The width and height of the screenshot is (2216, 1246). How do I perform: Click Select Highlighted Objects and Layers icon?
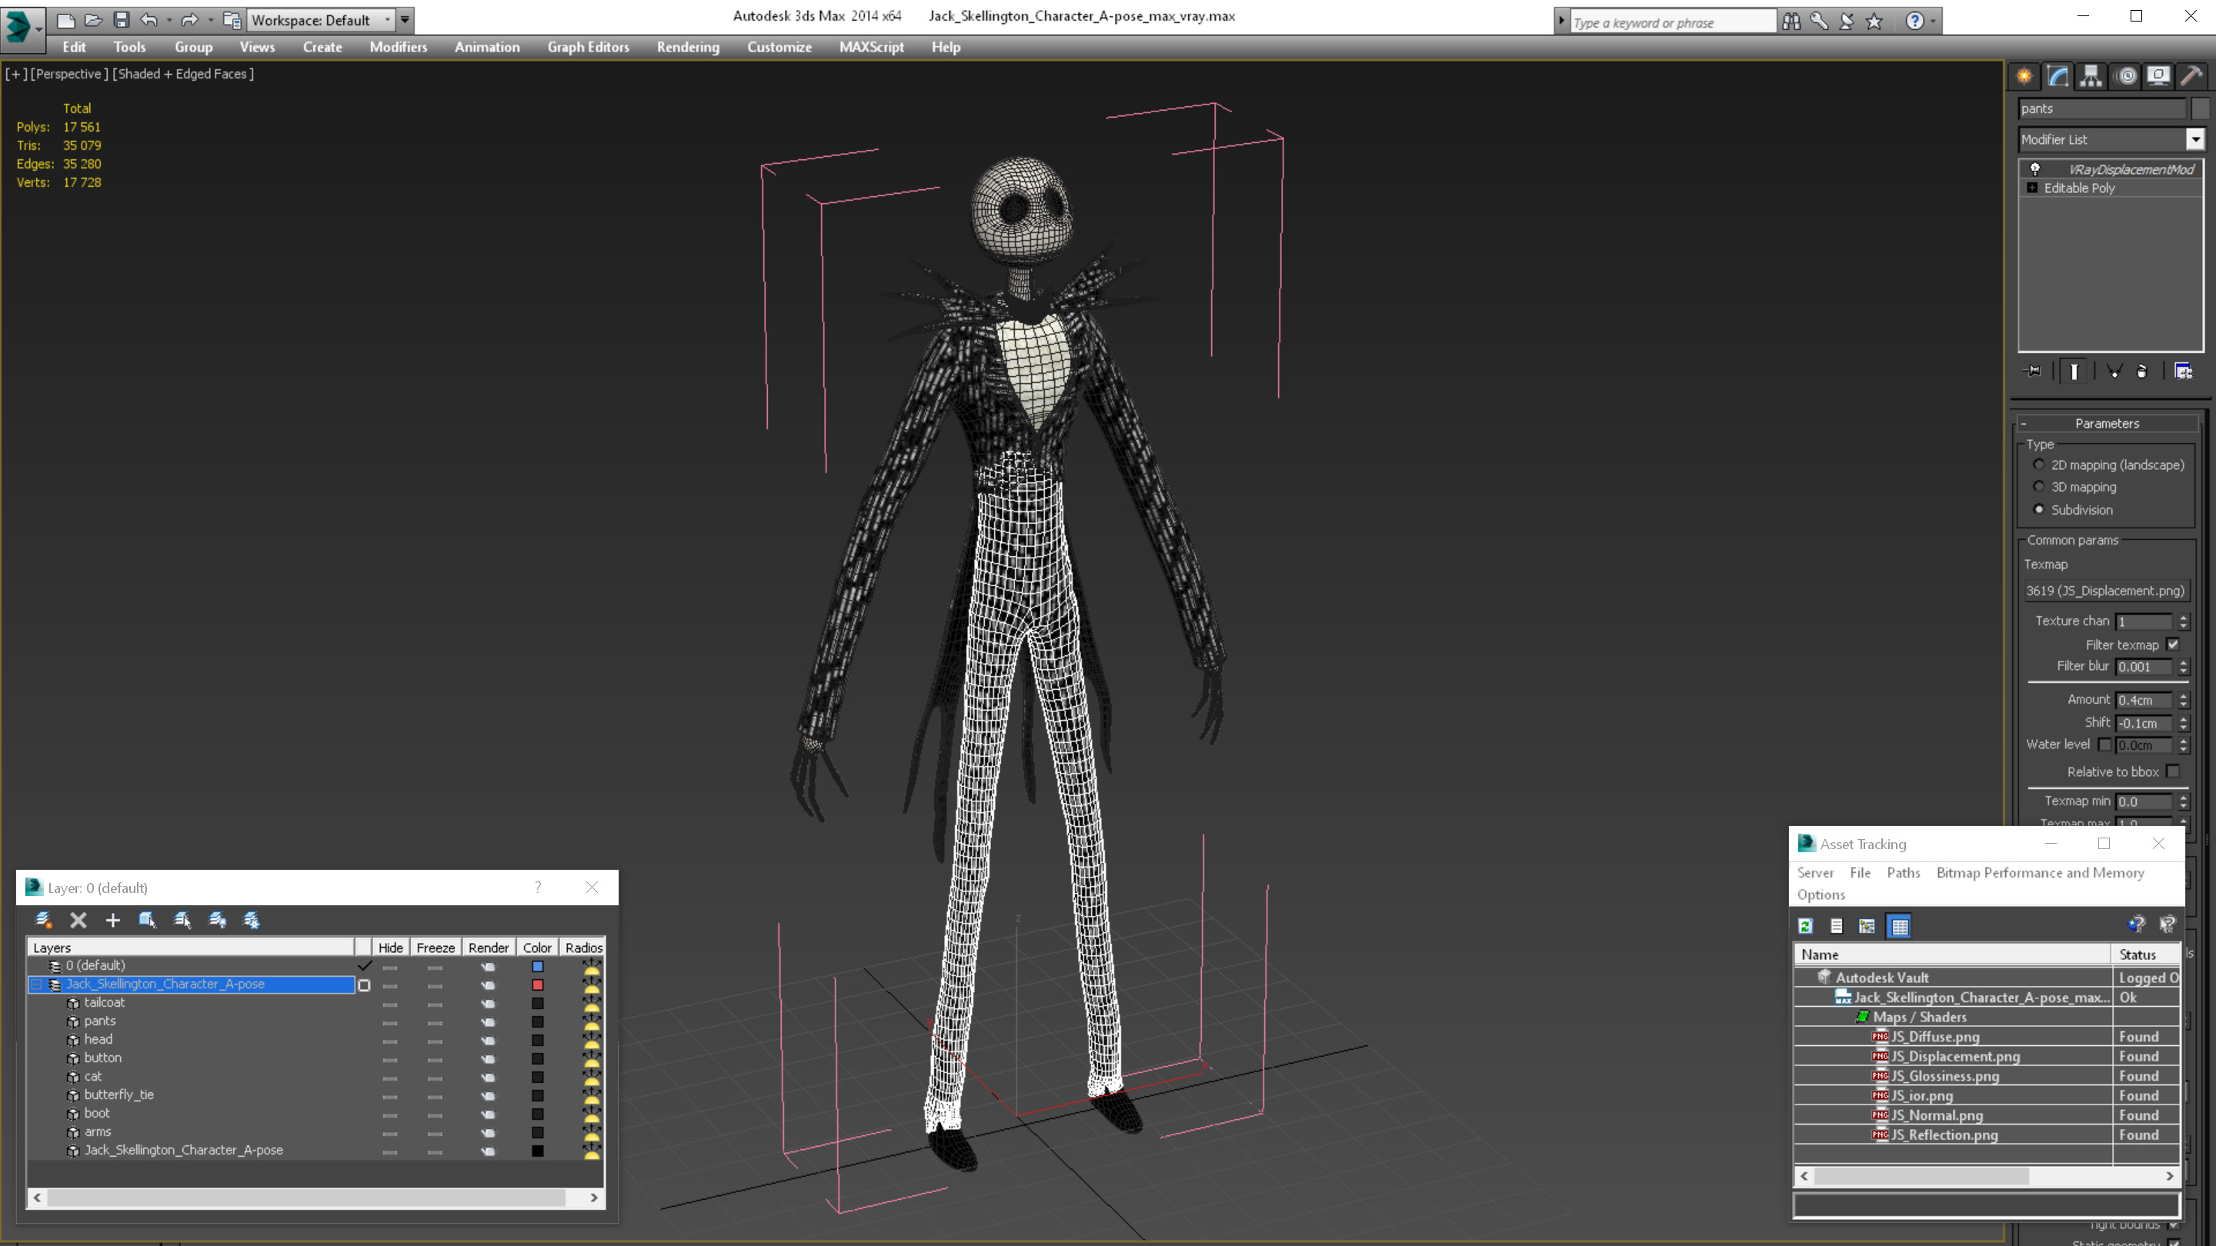click(x=147, y=920)
